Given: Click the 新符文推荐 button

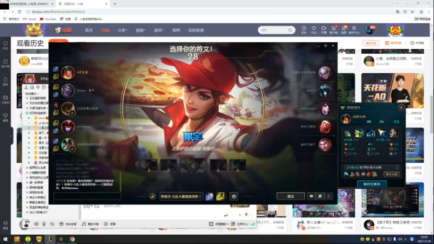Looking at the screenshot, I should point(372,184).
